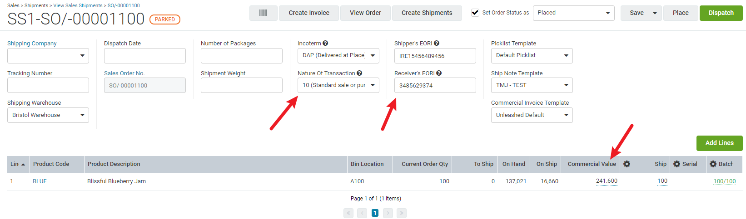Open the Shipping Company dropdown

[x=48, y=56]
